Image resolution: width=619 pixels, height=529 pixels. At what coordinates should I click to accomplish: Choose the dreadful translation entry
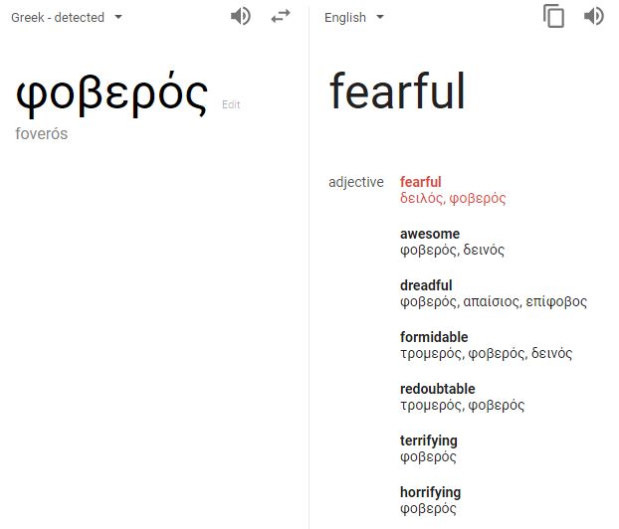(426, 285)
